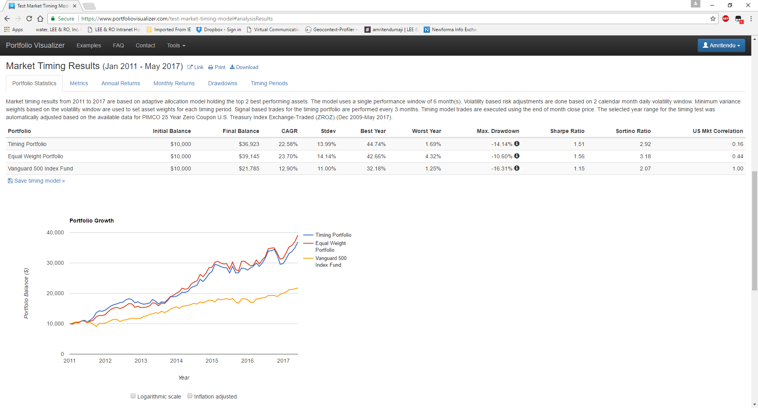
Task: Click the browser reload page icon
Action: click(x=29, y=19)
